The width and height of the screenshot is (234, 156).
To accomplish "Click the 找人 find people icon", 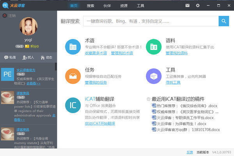I will [25, 58].
